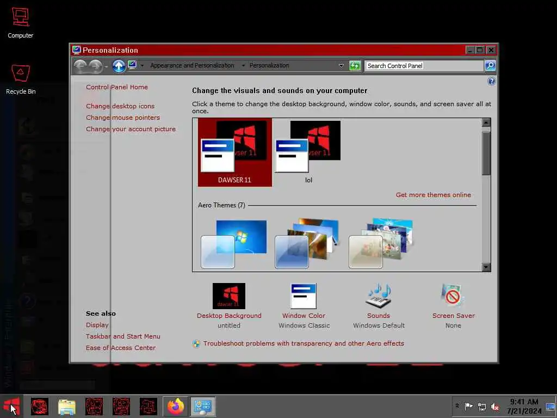Switch to Control Panel taskbar button
The width and height of the screenshot is (557, 418).
(x=202, y=407)
